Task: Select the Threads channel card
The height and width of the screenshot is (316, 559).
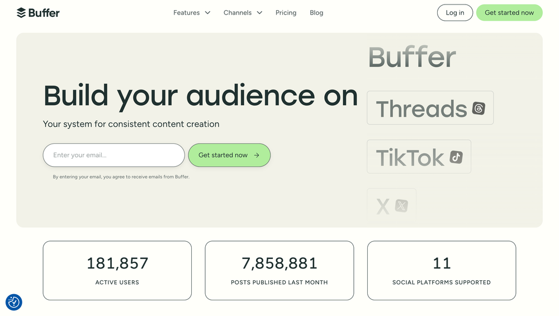Action: coord(430,108)
